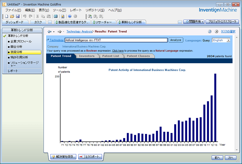Viewport: 242px width, 164px height.
Task: Click the Technology label link
Action: pyautogui.click(x=57, y=40)
